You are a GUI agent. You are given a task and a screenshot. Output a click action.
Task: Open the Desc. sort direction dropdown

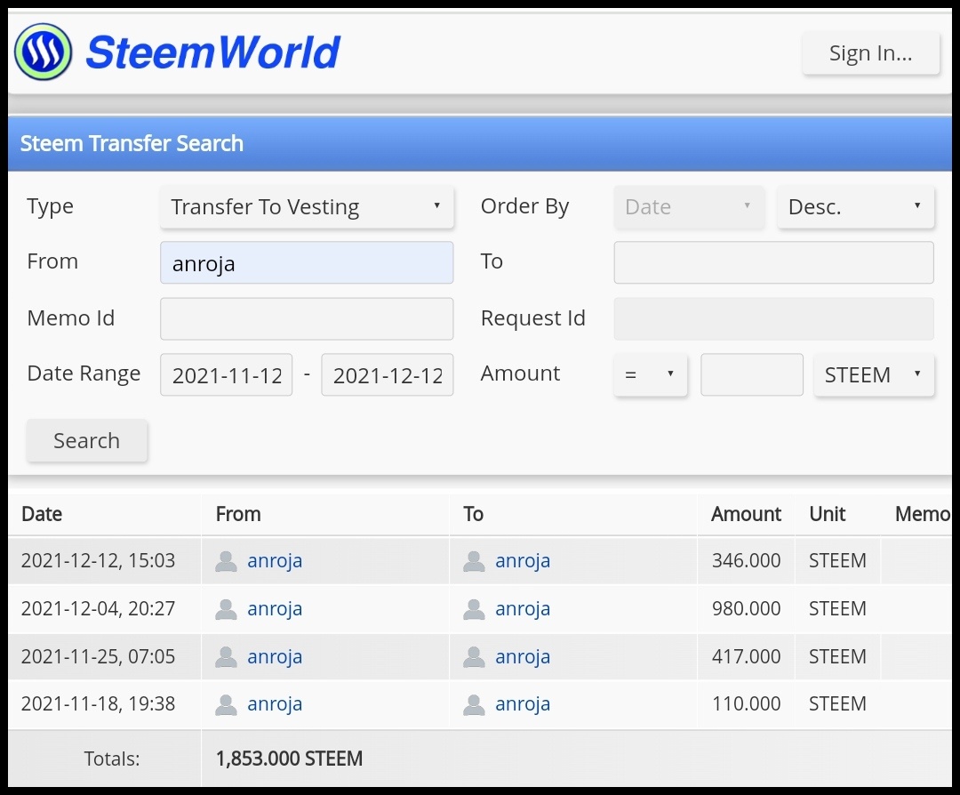tap(855, 207)
